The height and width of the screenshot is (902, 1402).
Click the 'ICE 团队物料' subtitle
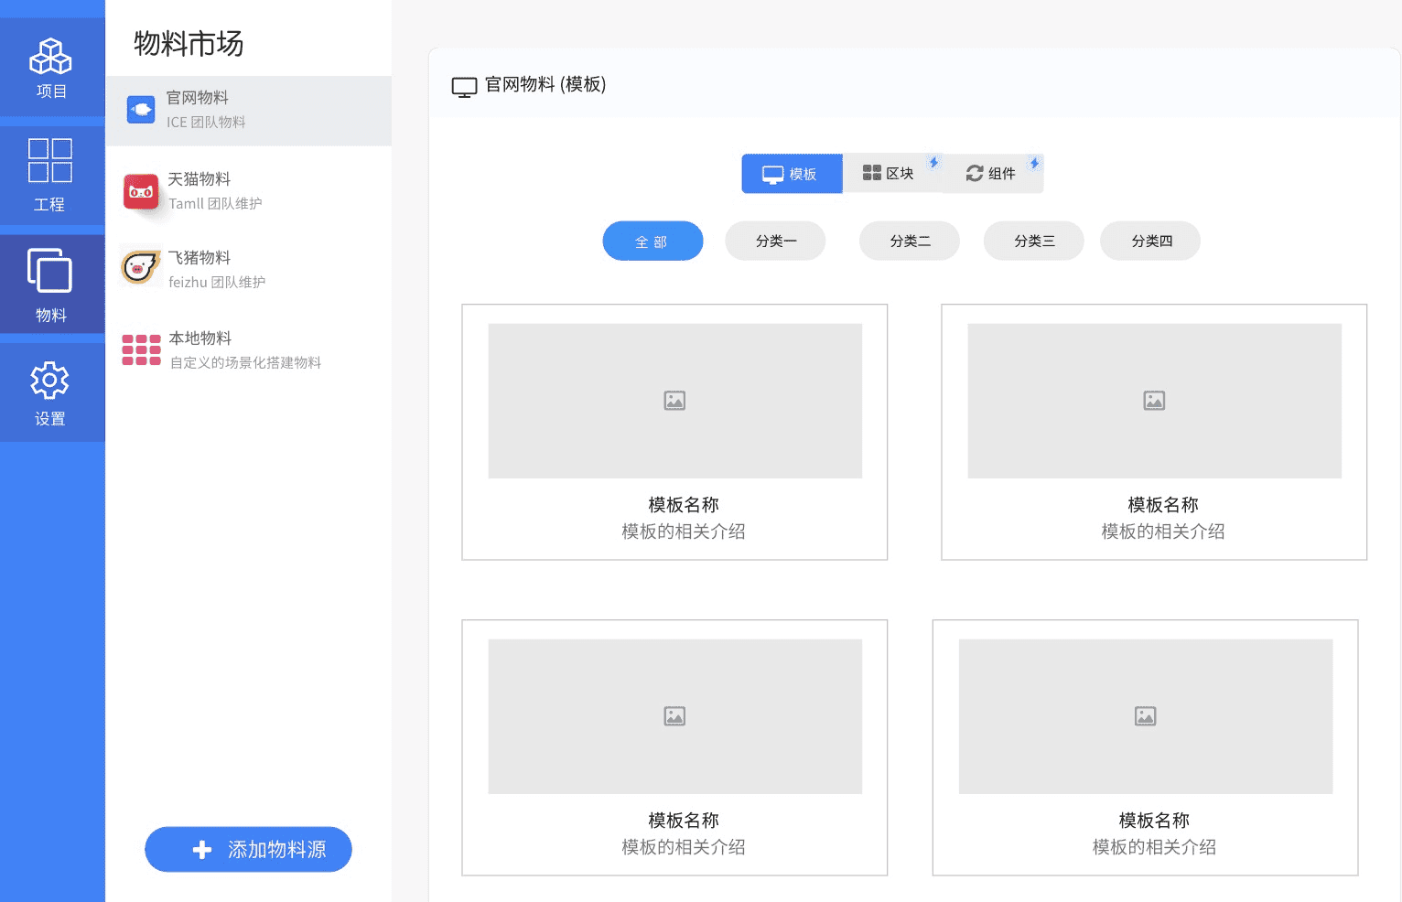(x=206, y=123)
